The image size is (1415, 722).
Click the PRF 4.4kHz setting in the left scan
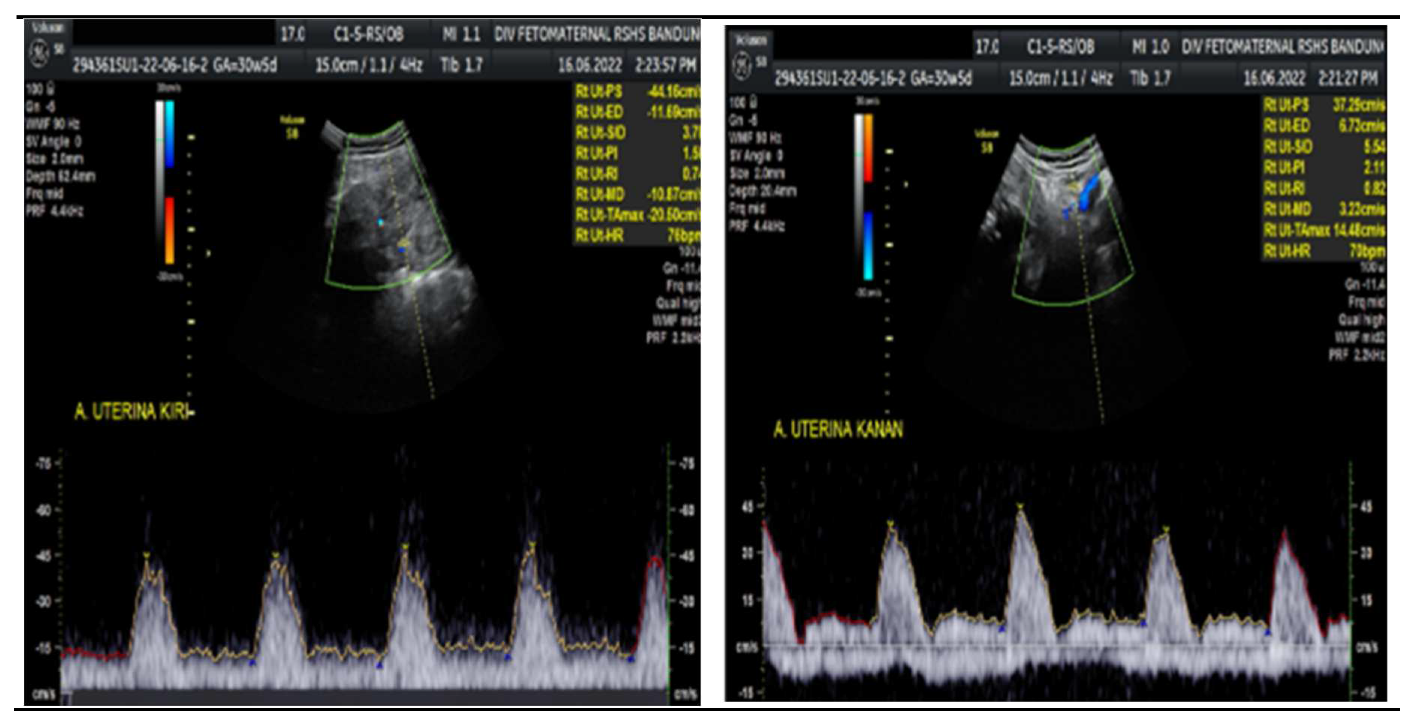coord(54,212)
